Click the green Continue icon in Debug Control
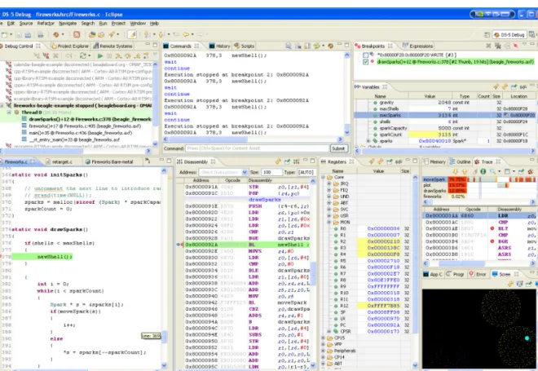The height and width of the screenshot is (371, 538). (99, 55)
